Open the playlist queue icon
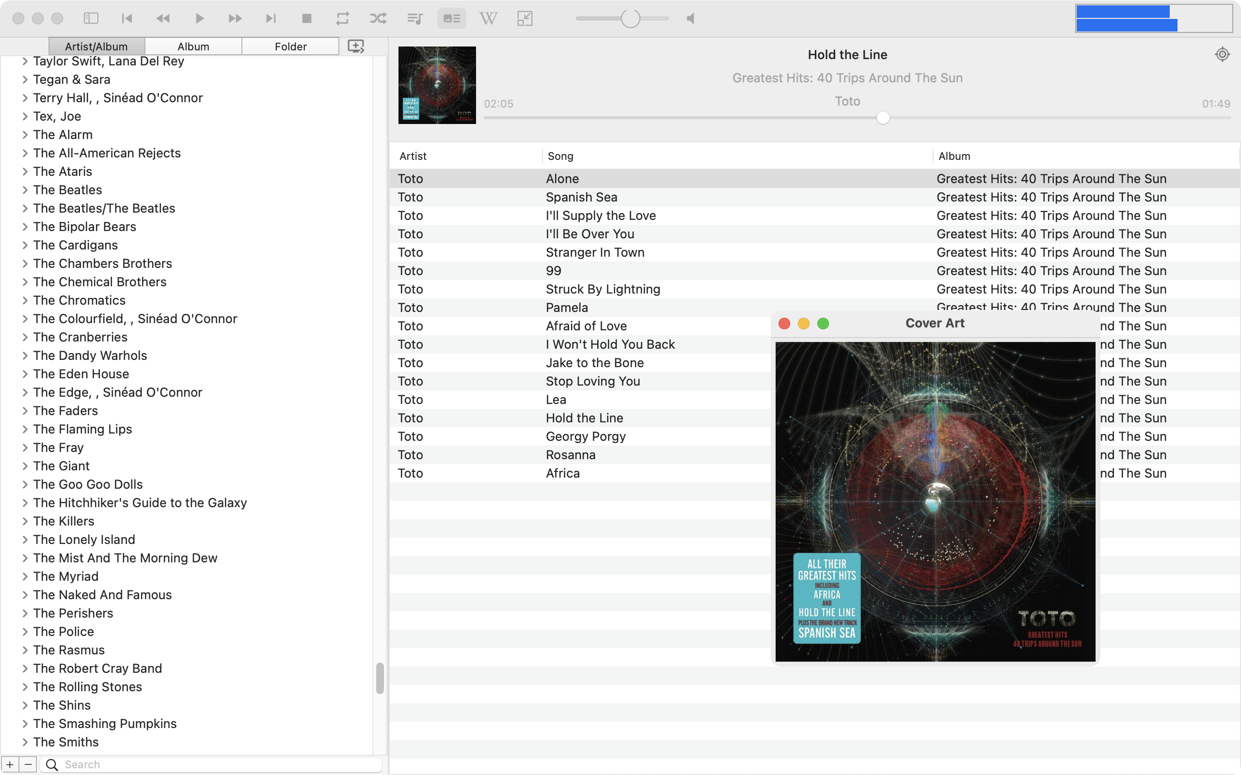Image resolution: width=1241 pixels, height=775 pixels. pyautogui.click(x=415, y=18)
